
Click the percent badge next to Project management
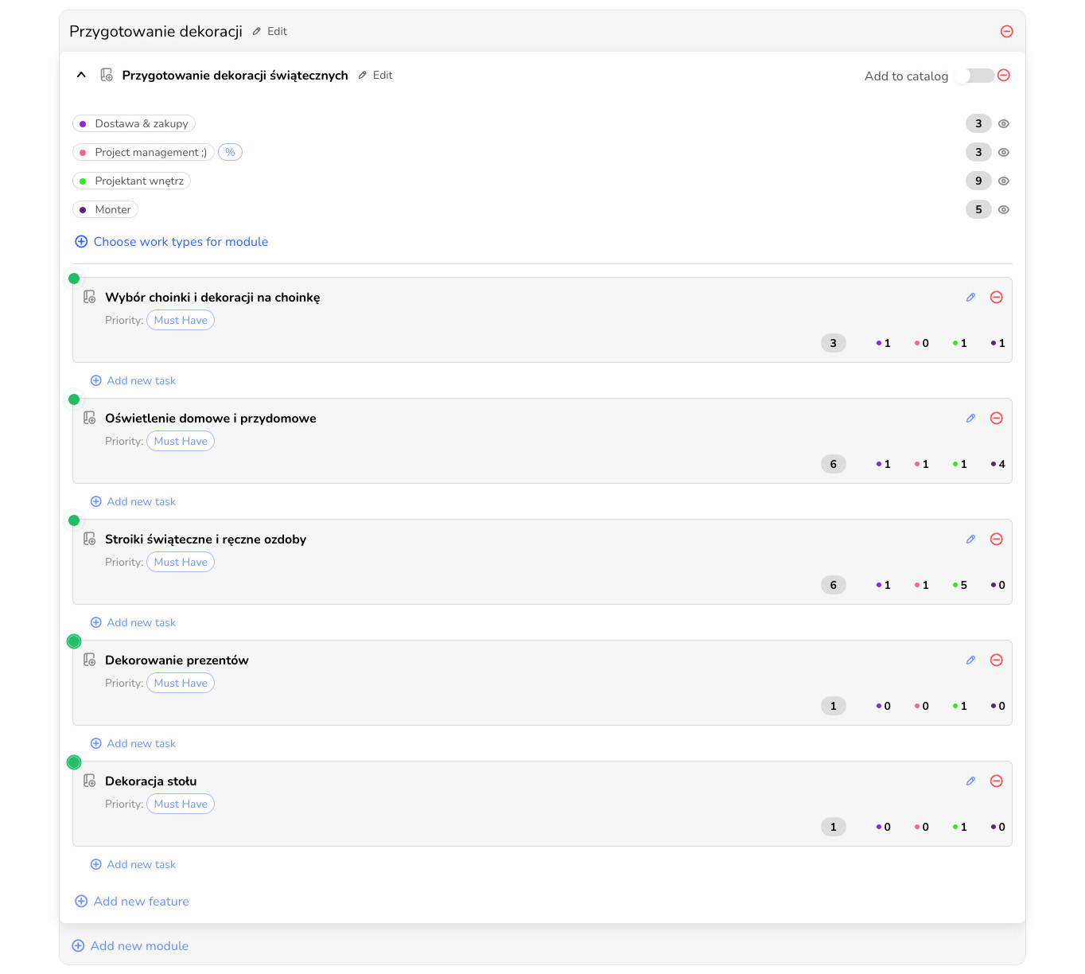pos(230,153)
